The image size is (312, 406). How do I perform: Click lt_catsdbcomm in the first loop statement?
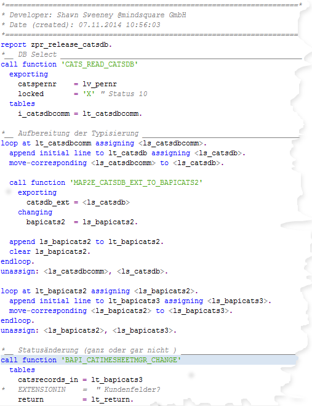pos(63,143)
